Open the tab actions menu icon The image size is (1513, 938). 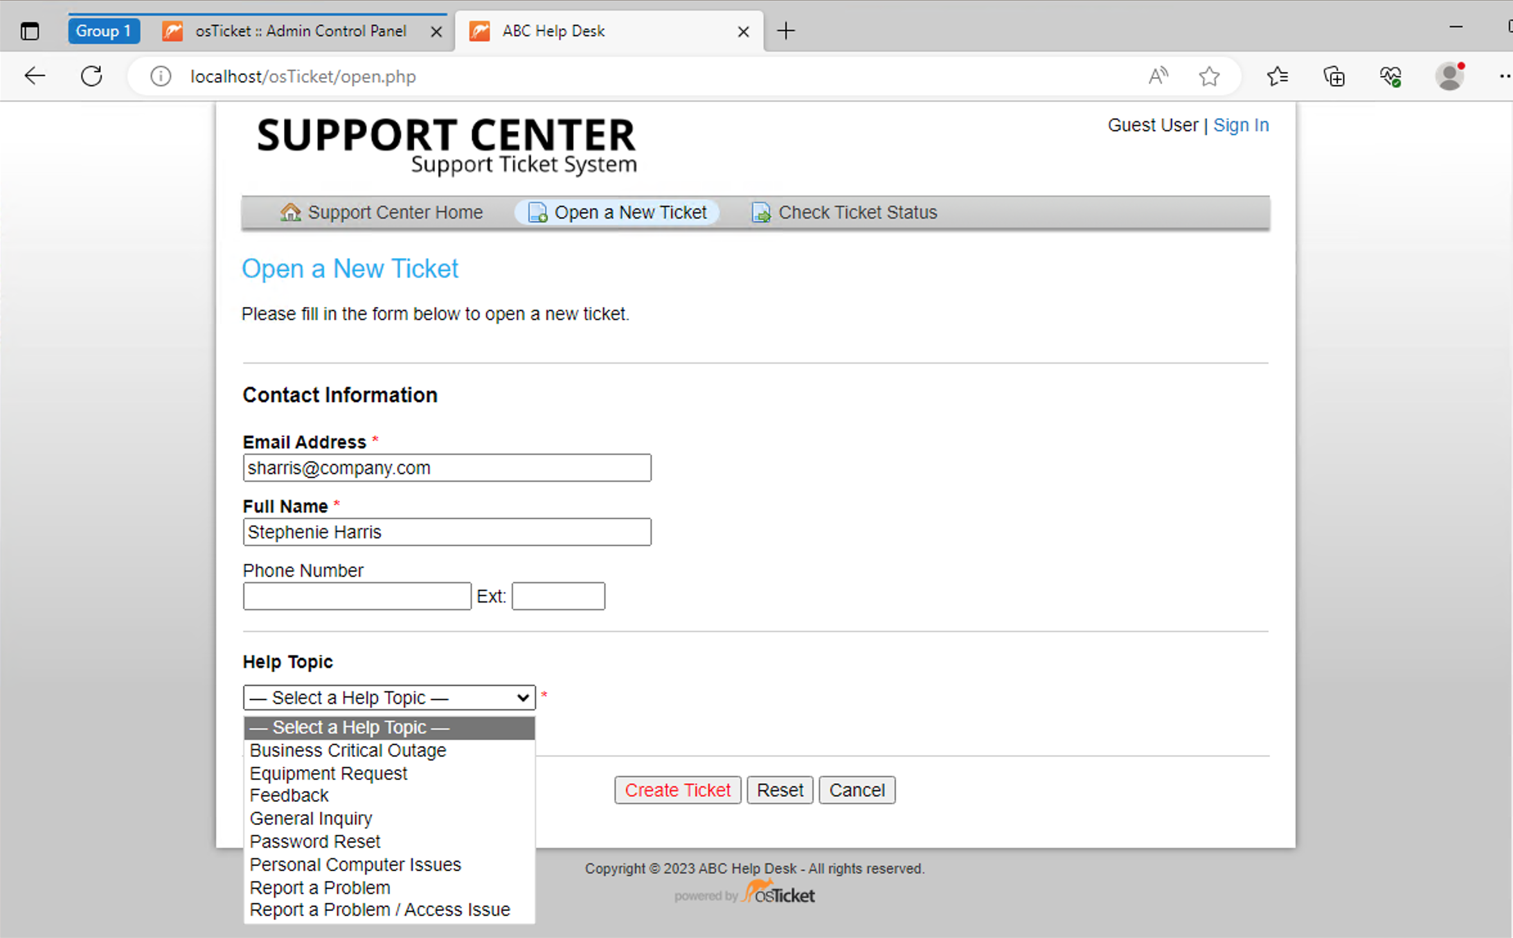(x=30, y=31)
